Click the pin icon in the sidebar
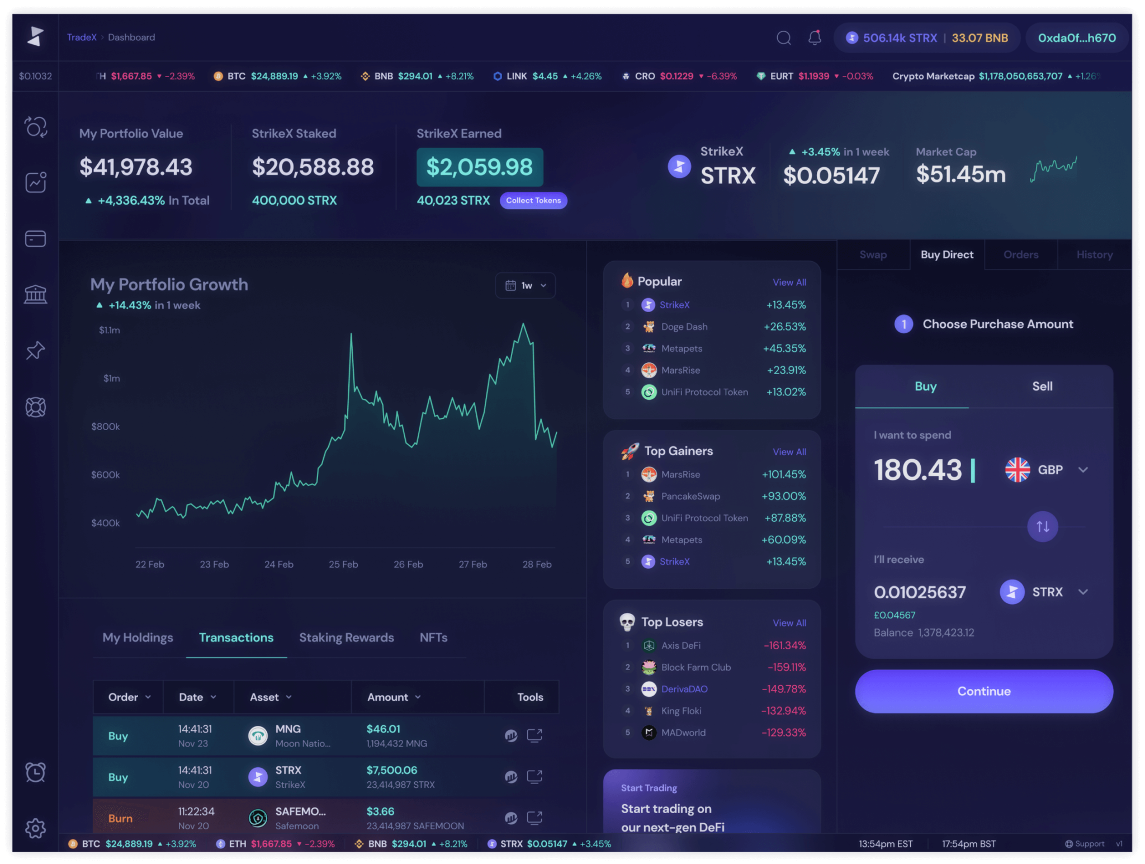Viewport: 1145px width, 864px height. point(35,351)
